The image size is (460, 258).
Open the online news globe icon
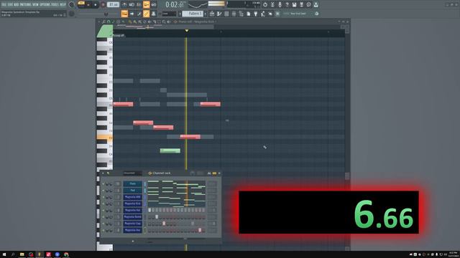316,14
